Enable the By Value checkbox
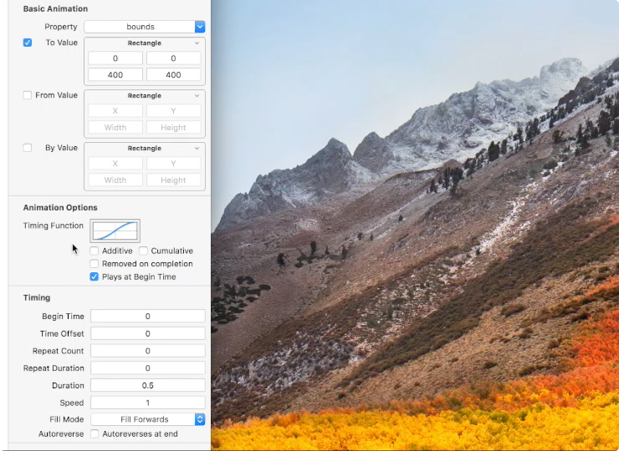The width and height of the screenshot is (619, 451). pos(28,148)
